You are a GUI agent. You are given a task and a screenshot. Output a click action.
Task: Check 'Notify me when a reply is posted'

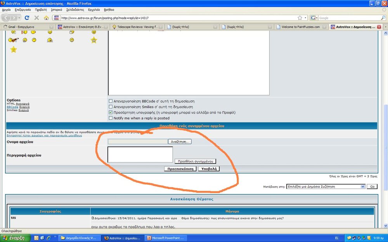click(x=111, y=118)
